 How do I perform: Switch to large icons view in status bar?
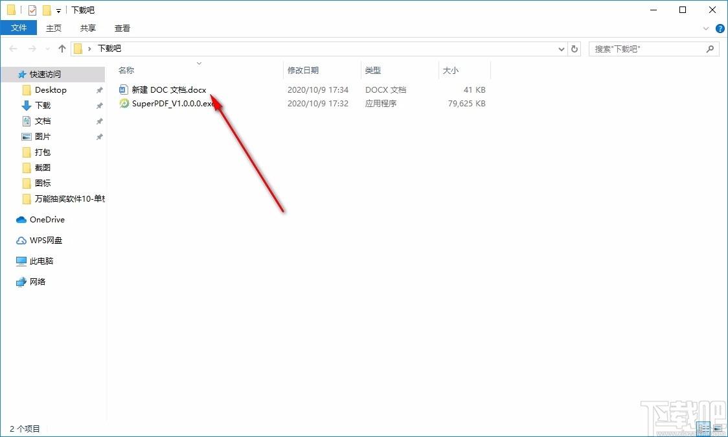718,428
